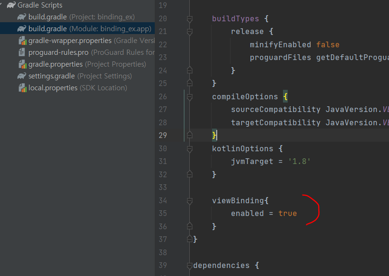Collapse the buildTypes block fold marker
Viewport: 389px width, 276px height.
coord(190,19)
